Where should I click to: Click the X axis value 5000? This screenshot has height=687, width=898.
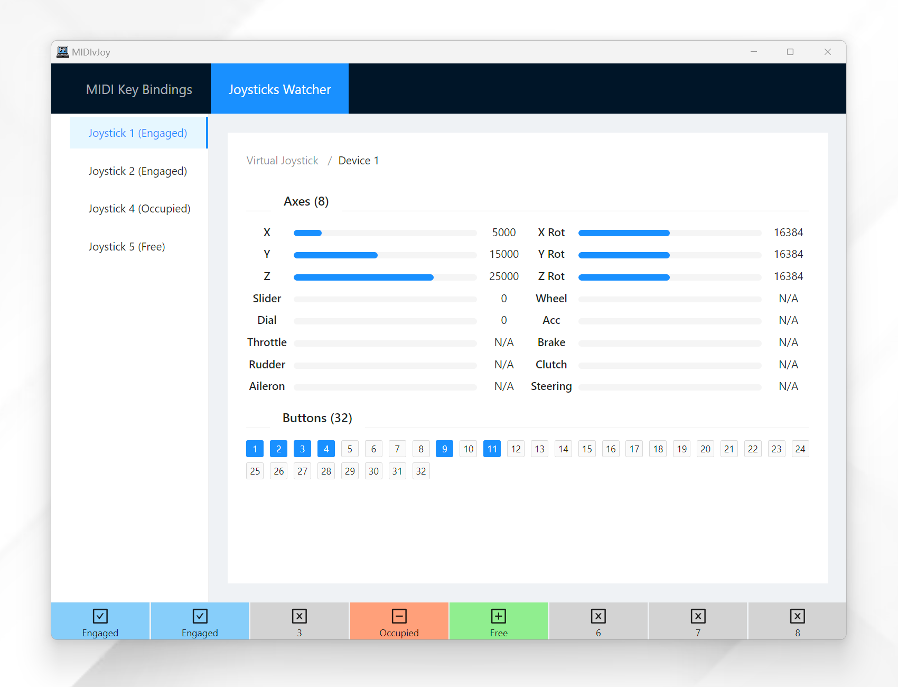point(504,233)
